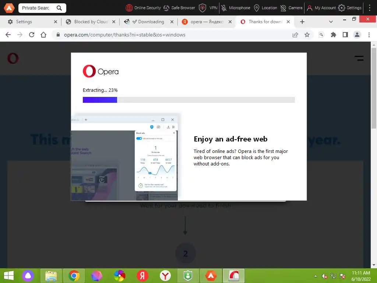Viewport: 377px width, 283px height.
Task: Open the user profile avatar
Action: click(357, 35)
